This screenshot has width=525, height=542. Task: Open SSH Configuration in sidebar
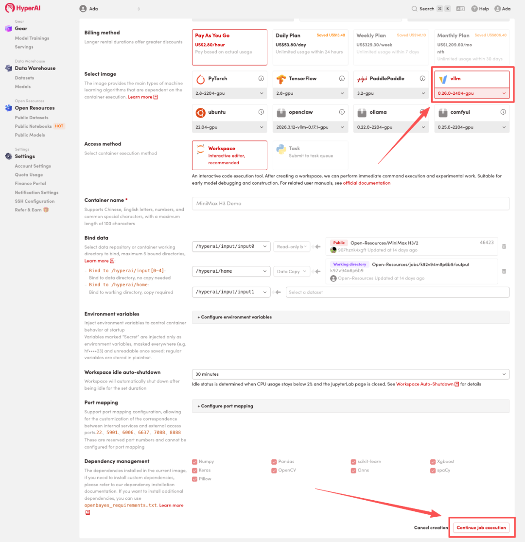[x=35, y=201]
